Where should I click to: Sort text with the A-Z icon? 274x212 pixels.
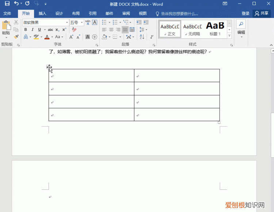pyautogui.click(x=142, y=37)
